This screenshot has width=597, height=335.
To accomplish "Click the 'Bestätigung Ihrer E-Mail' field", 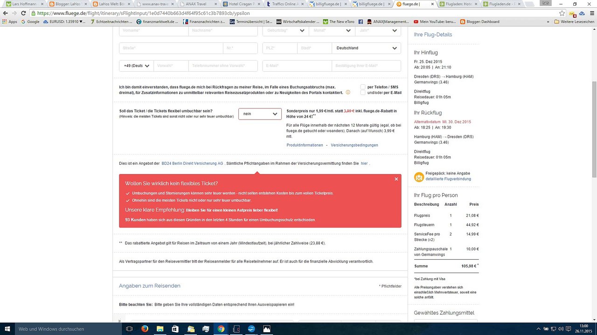I will click(x=367, y=66).
